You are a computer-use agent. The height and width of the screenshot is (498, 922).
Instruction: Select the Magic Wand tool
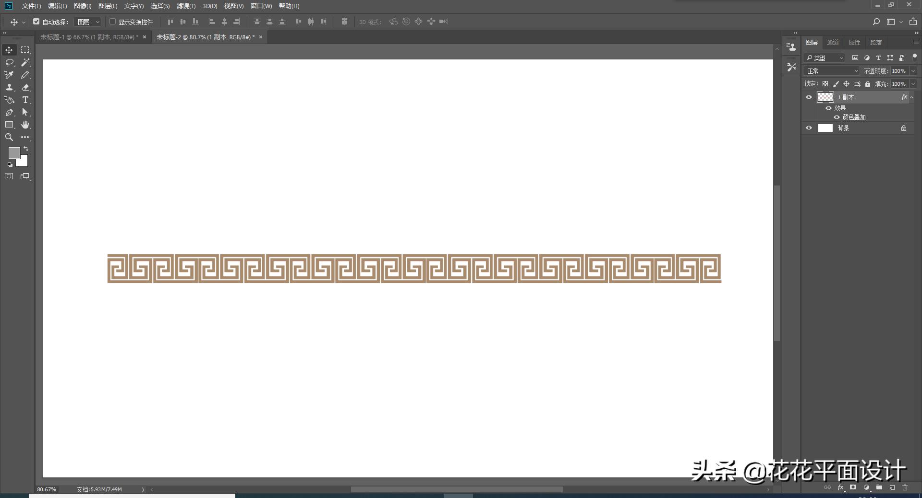pyautogui.click(x=25, y=62)
